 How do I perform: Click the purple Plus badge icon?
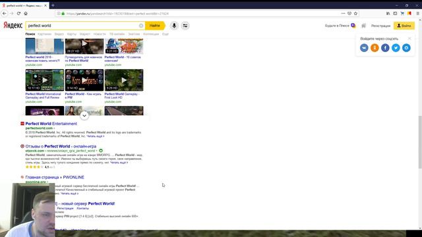(x=353, y=26)
